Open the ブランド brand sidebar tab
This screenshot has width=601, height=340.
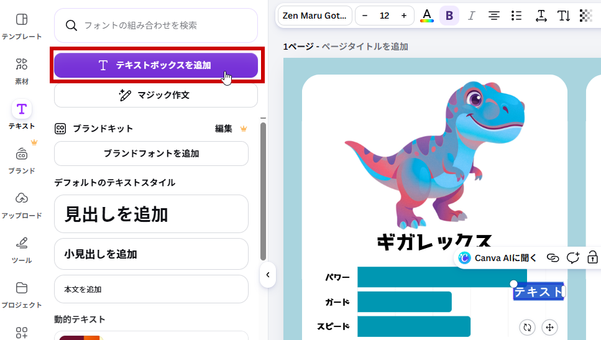(22, 160)
